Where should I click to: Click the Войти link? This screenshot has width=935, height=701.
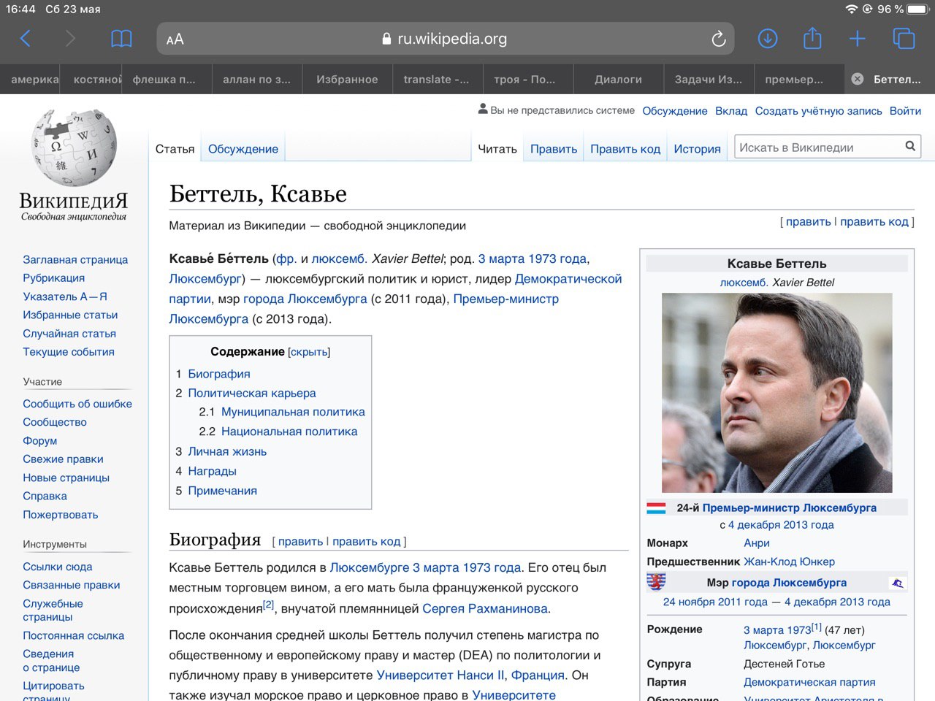pyautogui.click(x=905, y=111)
